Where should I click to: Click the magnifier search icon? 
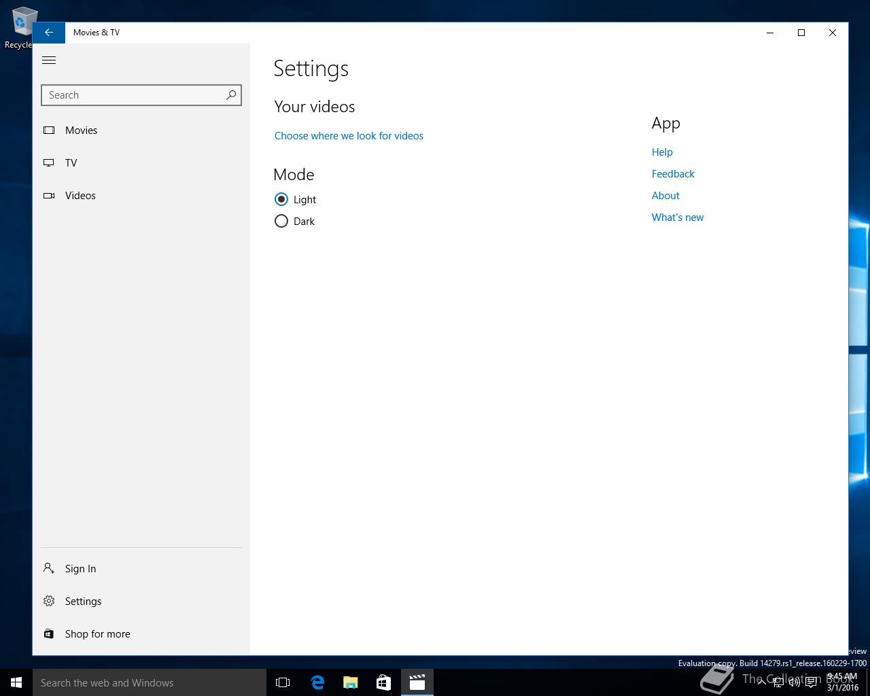[231, 95]
